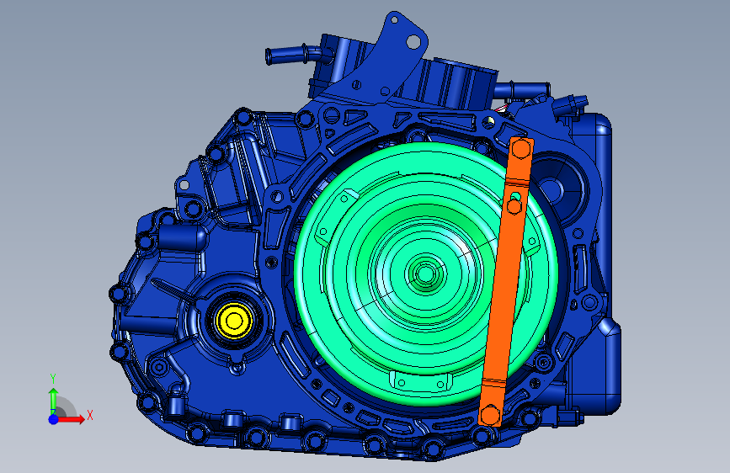Click the center hub of the green torque converter
The width and height of the screenshot is (730, 473).
click(425, 274)
